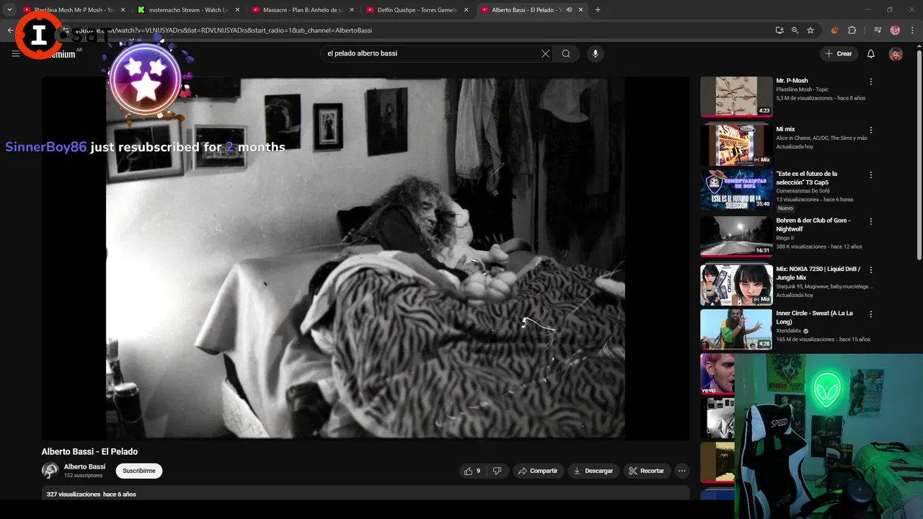Run the search with the magnifier button
The width and height of the screenshot is (923, 519).
(566, 53)
